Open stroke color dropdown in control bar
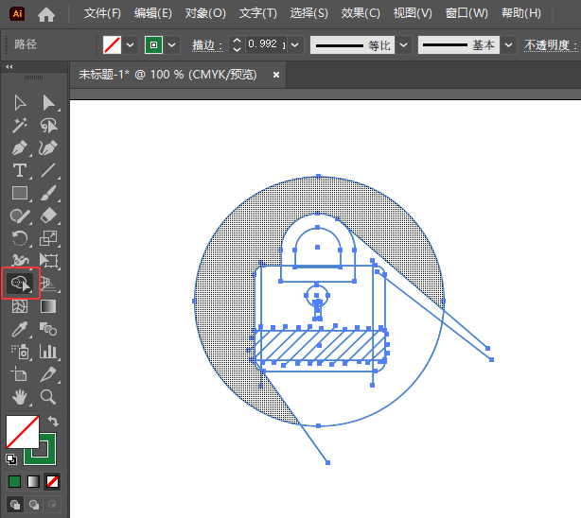 [171, 45]
